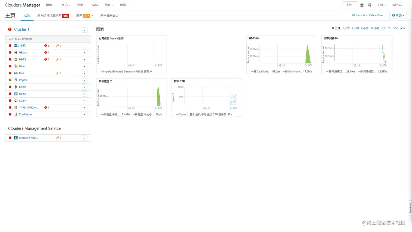Open the HBase service icon

[x=16, y=53]
